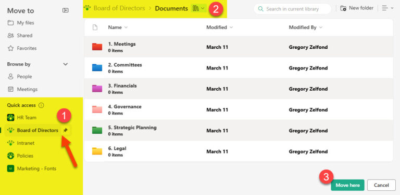Screen dimensions: 400x195
Task: Browse by People icon
Action: (x=10, y=77)
